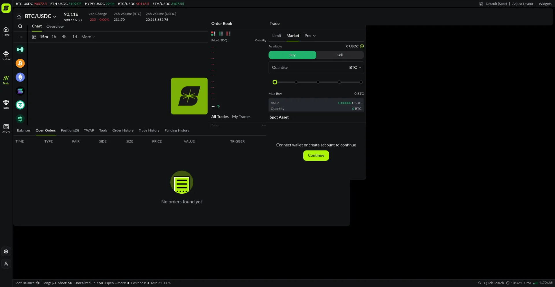This screenshot has width=555, height=287.
Task: Switch to the Order History tab
Action: (123, 131)
